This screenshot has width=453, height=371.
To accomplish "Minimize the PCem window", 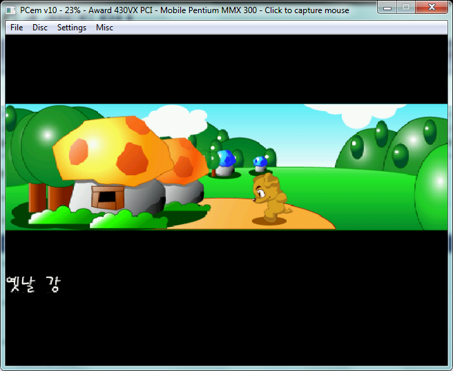I will (387, 8).
